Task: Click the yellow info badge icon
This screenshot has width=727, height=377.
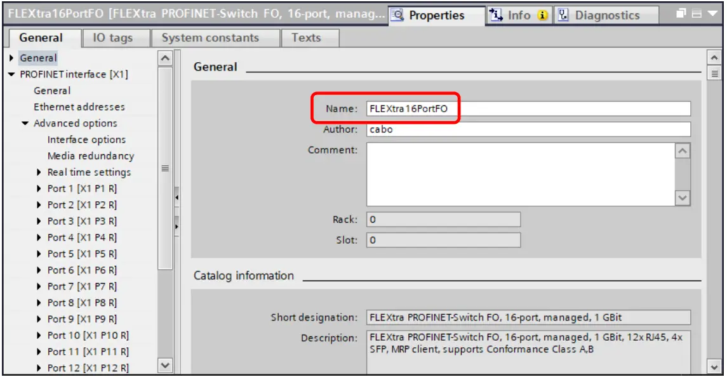Action: (x=542, y=15)
